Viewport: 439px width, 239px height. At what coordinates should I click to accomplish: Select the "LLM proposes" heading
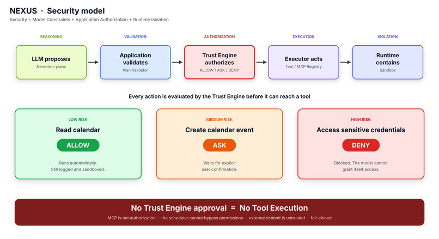51,59
